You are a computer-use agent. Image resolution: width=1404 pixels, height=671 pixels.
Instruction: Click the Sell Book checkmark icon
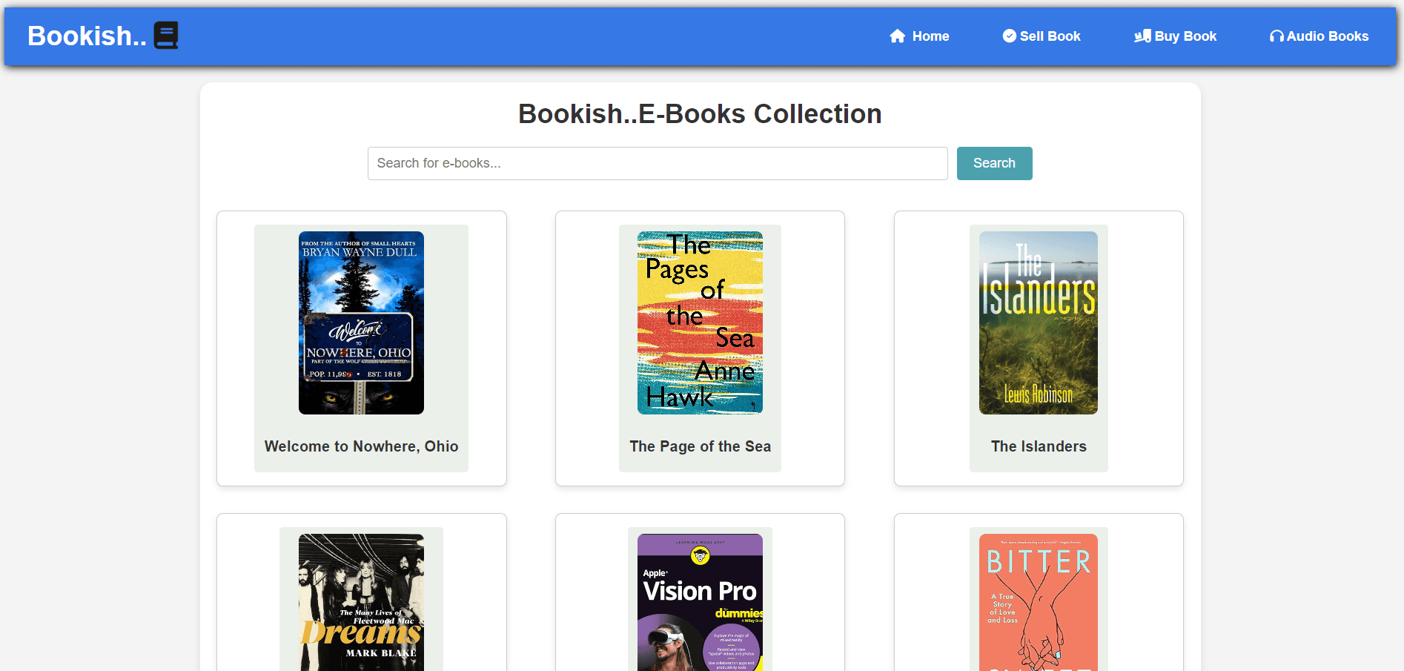[1010, 36]
